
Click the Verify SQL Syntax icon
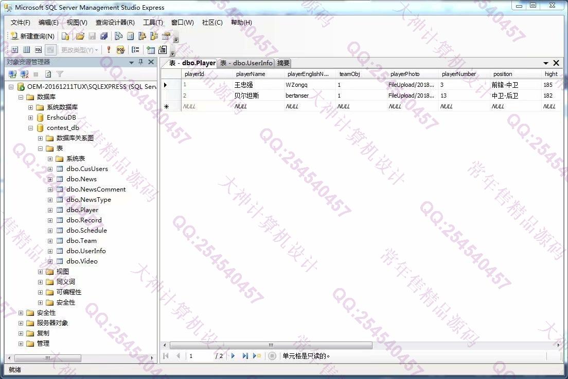[x=120, y=50]
